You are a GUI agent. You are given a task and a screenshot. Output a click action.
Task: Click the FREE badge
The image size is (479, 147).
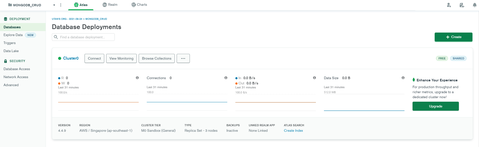click(442, 58)
